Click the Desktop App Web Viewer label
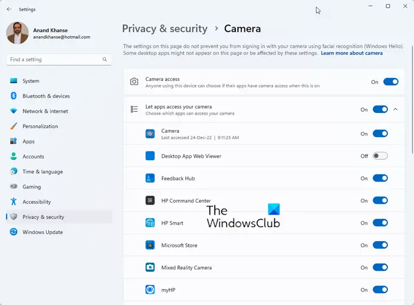The image size is (414, 305). [x=191, y=156]
